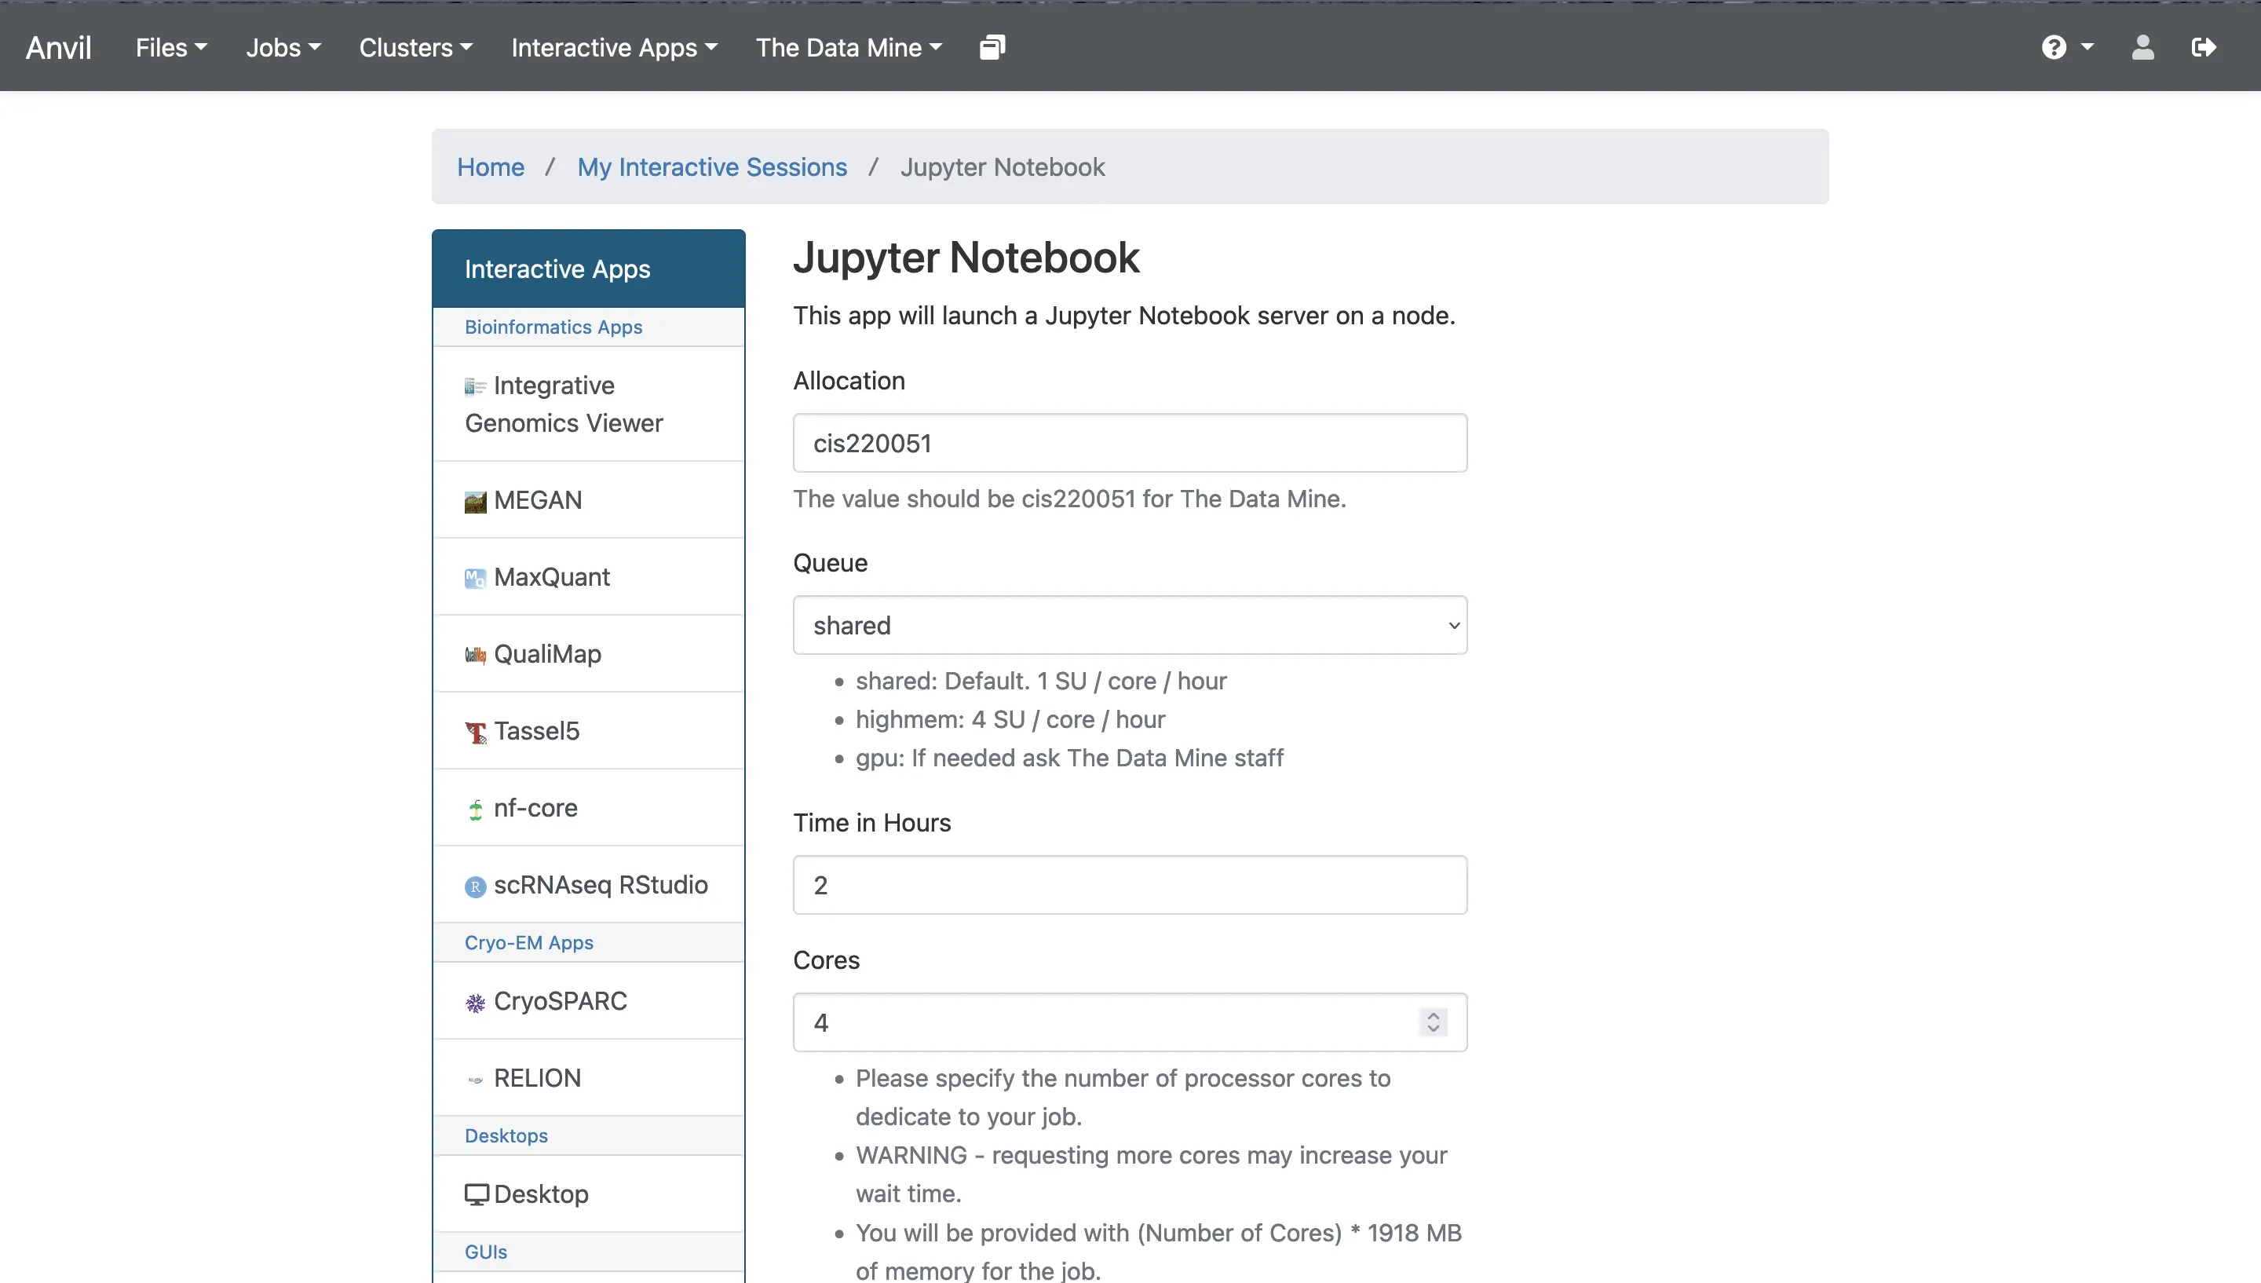Click the nf-core application icon

point(475,808)
